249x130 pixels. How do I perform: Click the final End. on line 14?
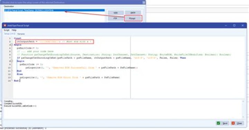point(16,81)
